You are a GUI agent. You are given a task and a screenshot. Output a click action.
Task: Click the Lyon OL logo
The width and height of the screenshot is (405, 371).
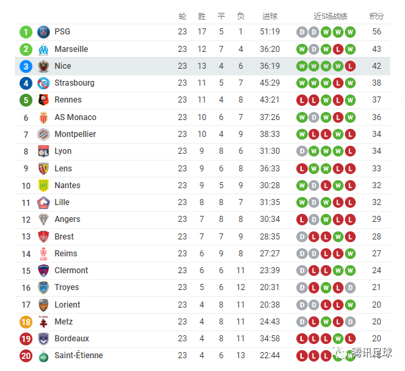(x=43, y=151)
